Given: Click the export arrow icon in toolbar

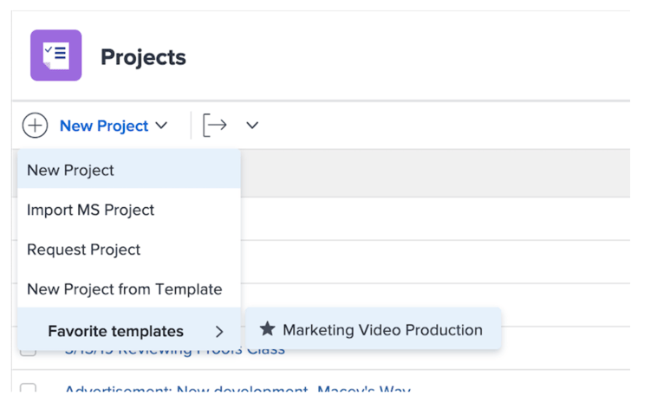Looking at the screenshot, I should click(215, 126).
